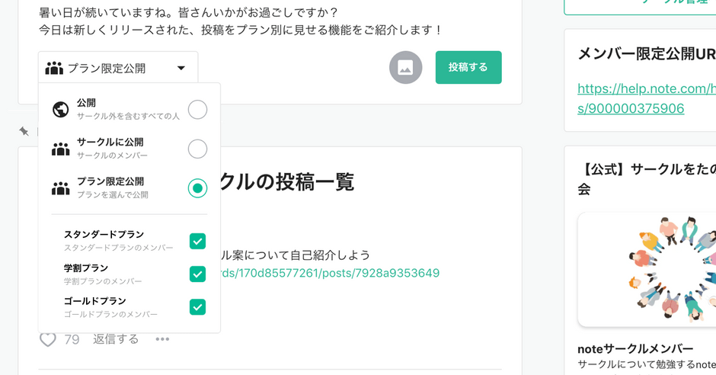Screen dimensions: 716x375
Task: Click the globe icon for 公開
Action: point(60,110)
